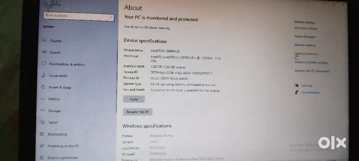359x161 pixels.
Task: Go to the Home settings page
Action: pos(53,4)
